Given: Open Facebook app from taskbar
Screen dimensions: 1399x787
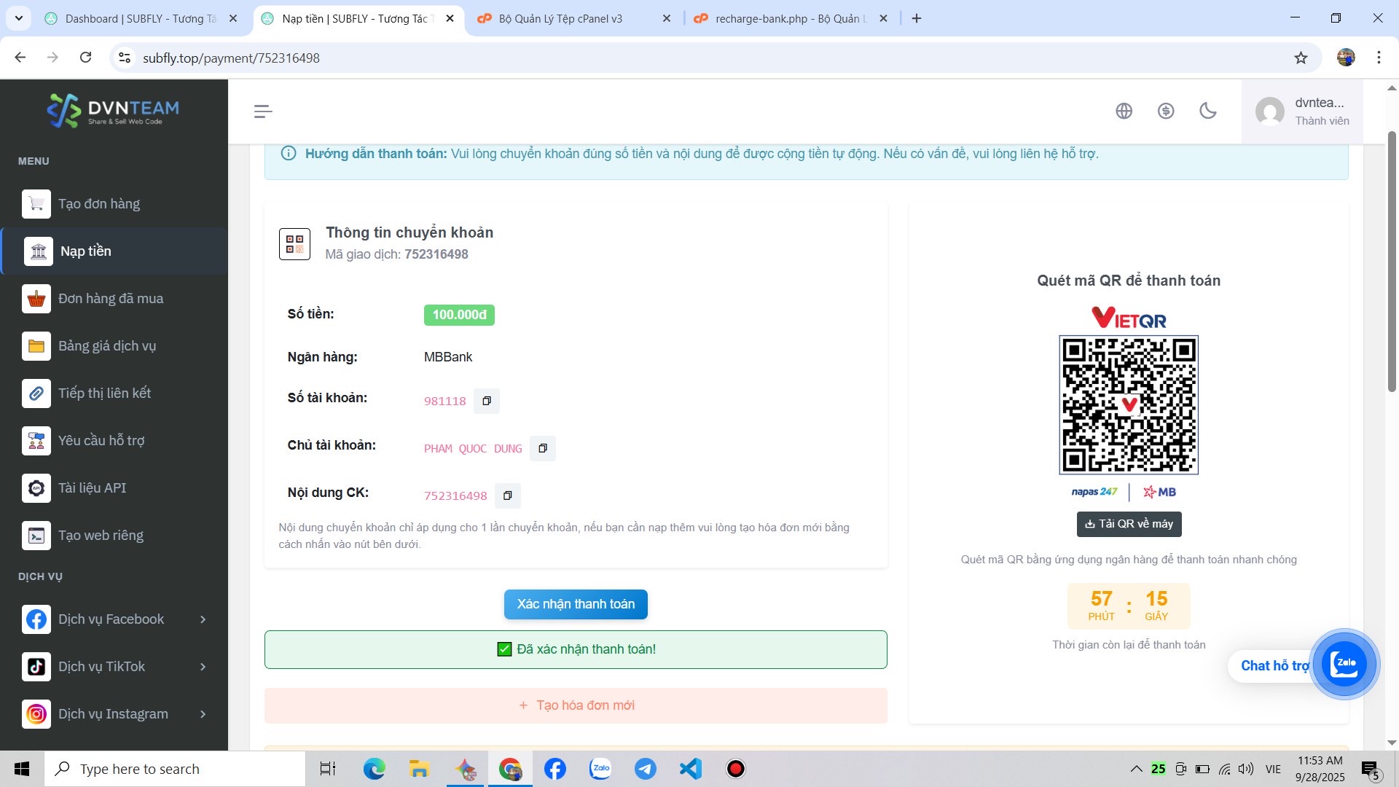Looking at the screenshot, I should pos(554,769).
